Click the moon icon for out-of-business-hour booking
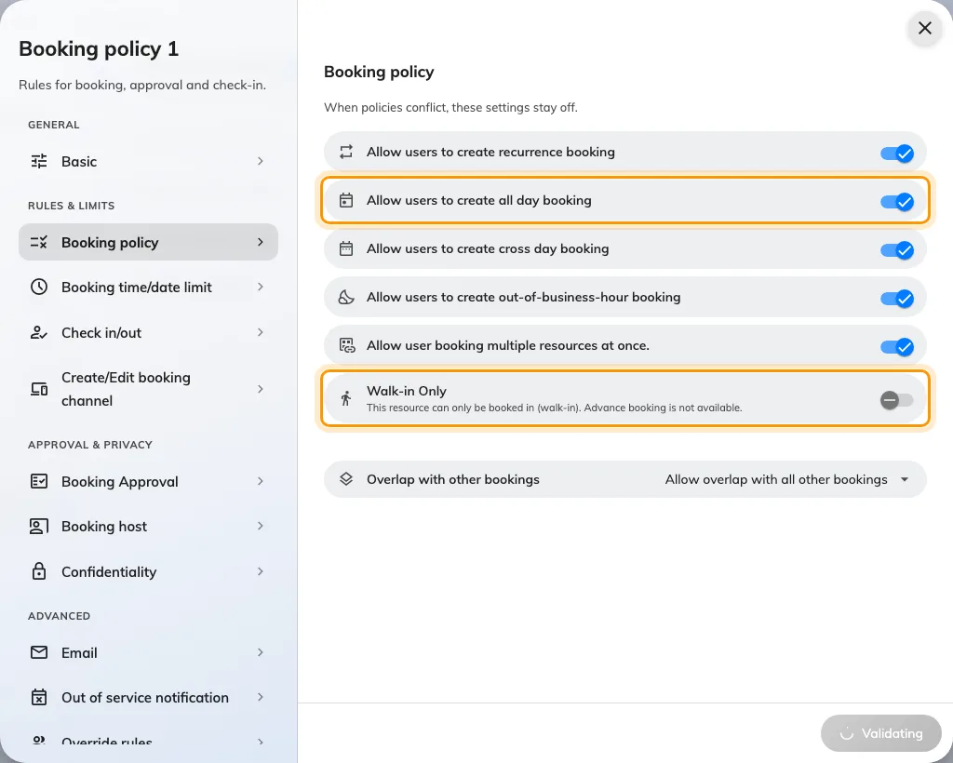Screen dimensions: 953x763 click(x=346, y=297)
